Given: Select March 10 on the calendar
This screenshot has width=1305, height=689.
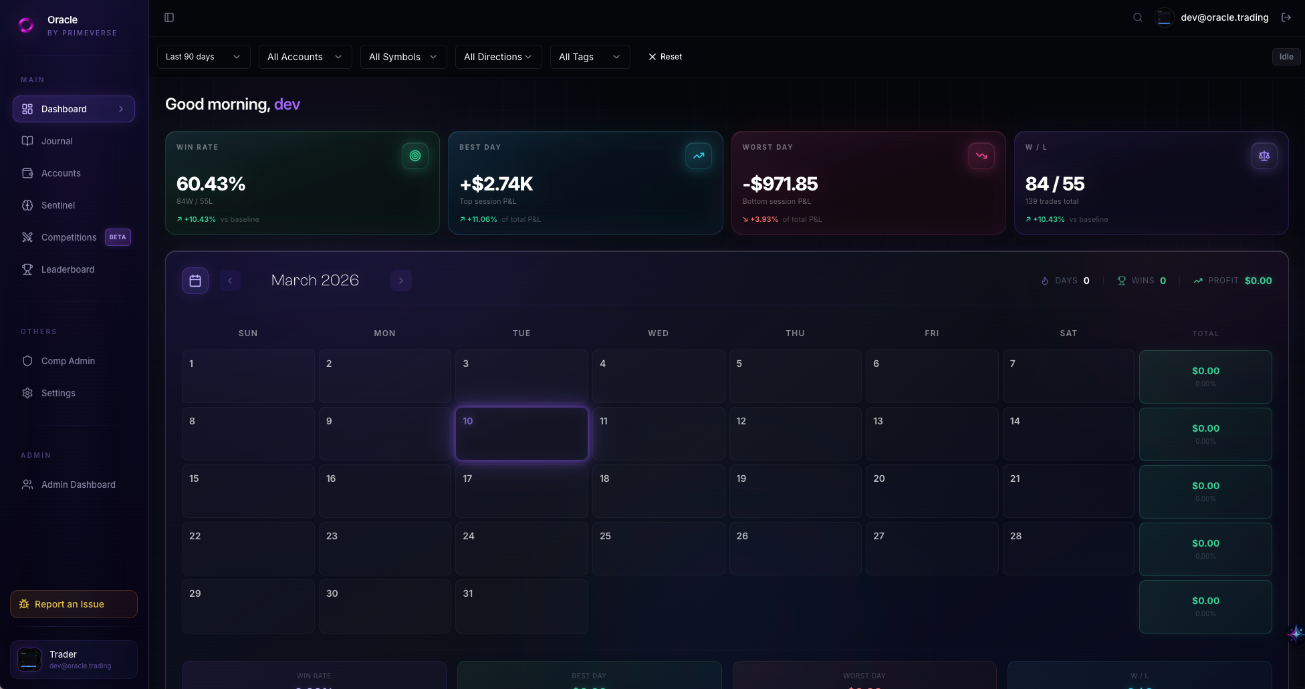Looking at the screenshot, I should (521, 434).
